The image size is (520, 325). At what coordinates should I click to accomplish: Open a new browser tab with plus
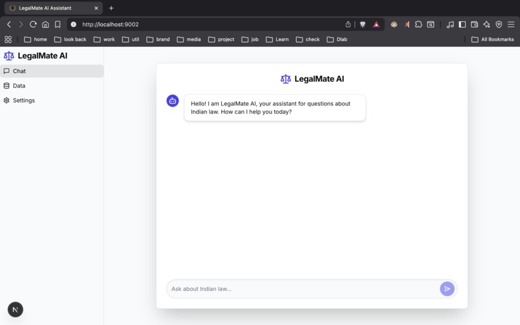(112, 8)
